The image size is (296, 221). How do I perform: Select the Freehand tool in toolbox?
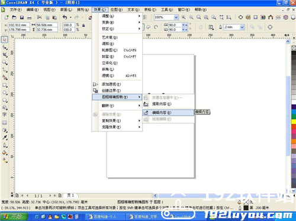click(x=5, y=70)
